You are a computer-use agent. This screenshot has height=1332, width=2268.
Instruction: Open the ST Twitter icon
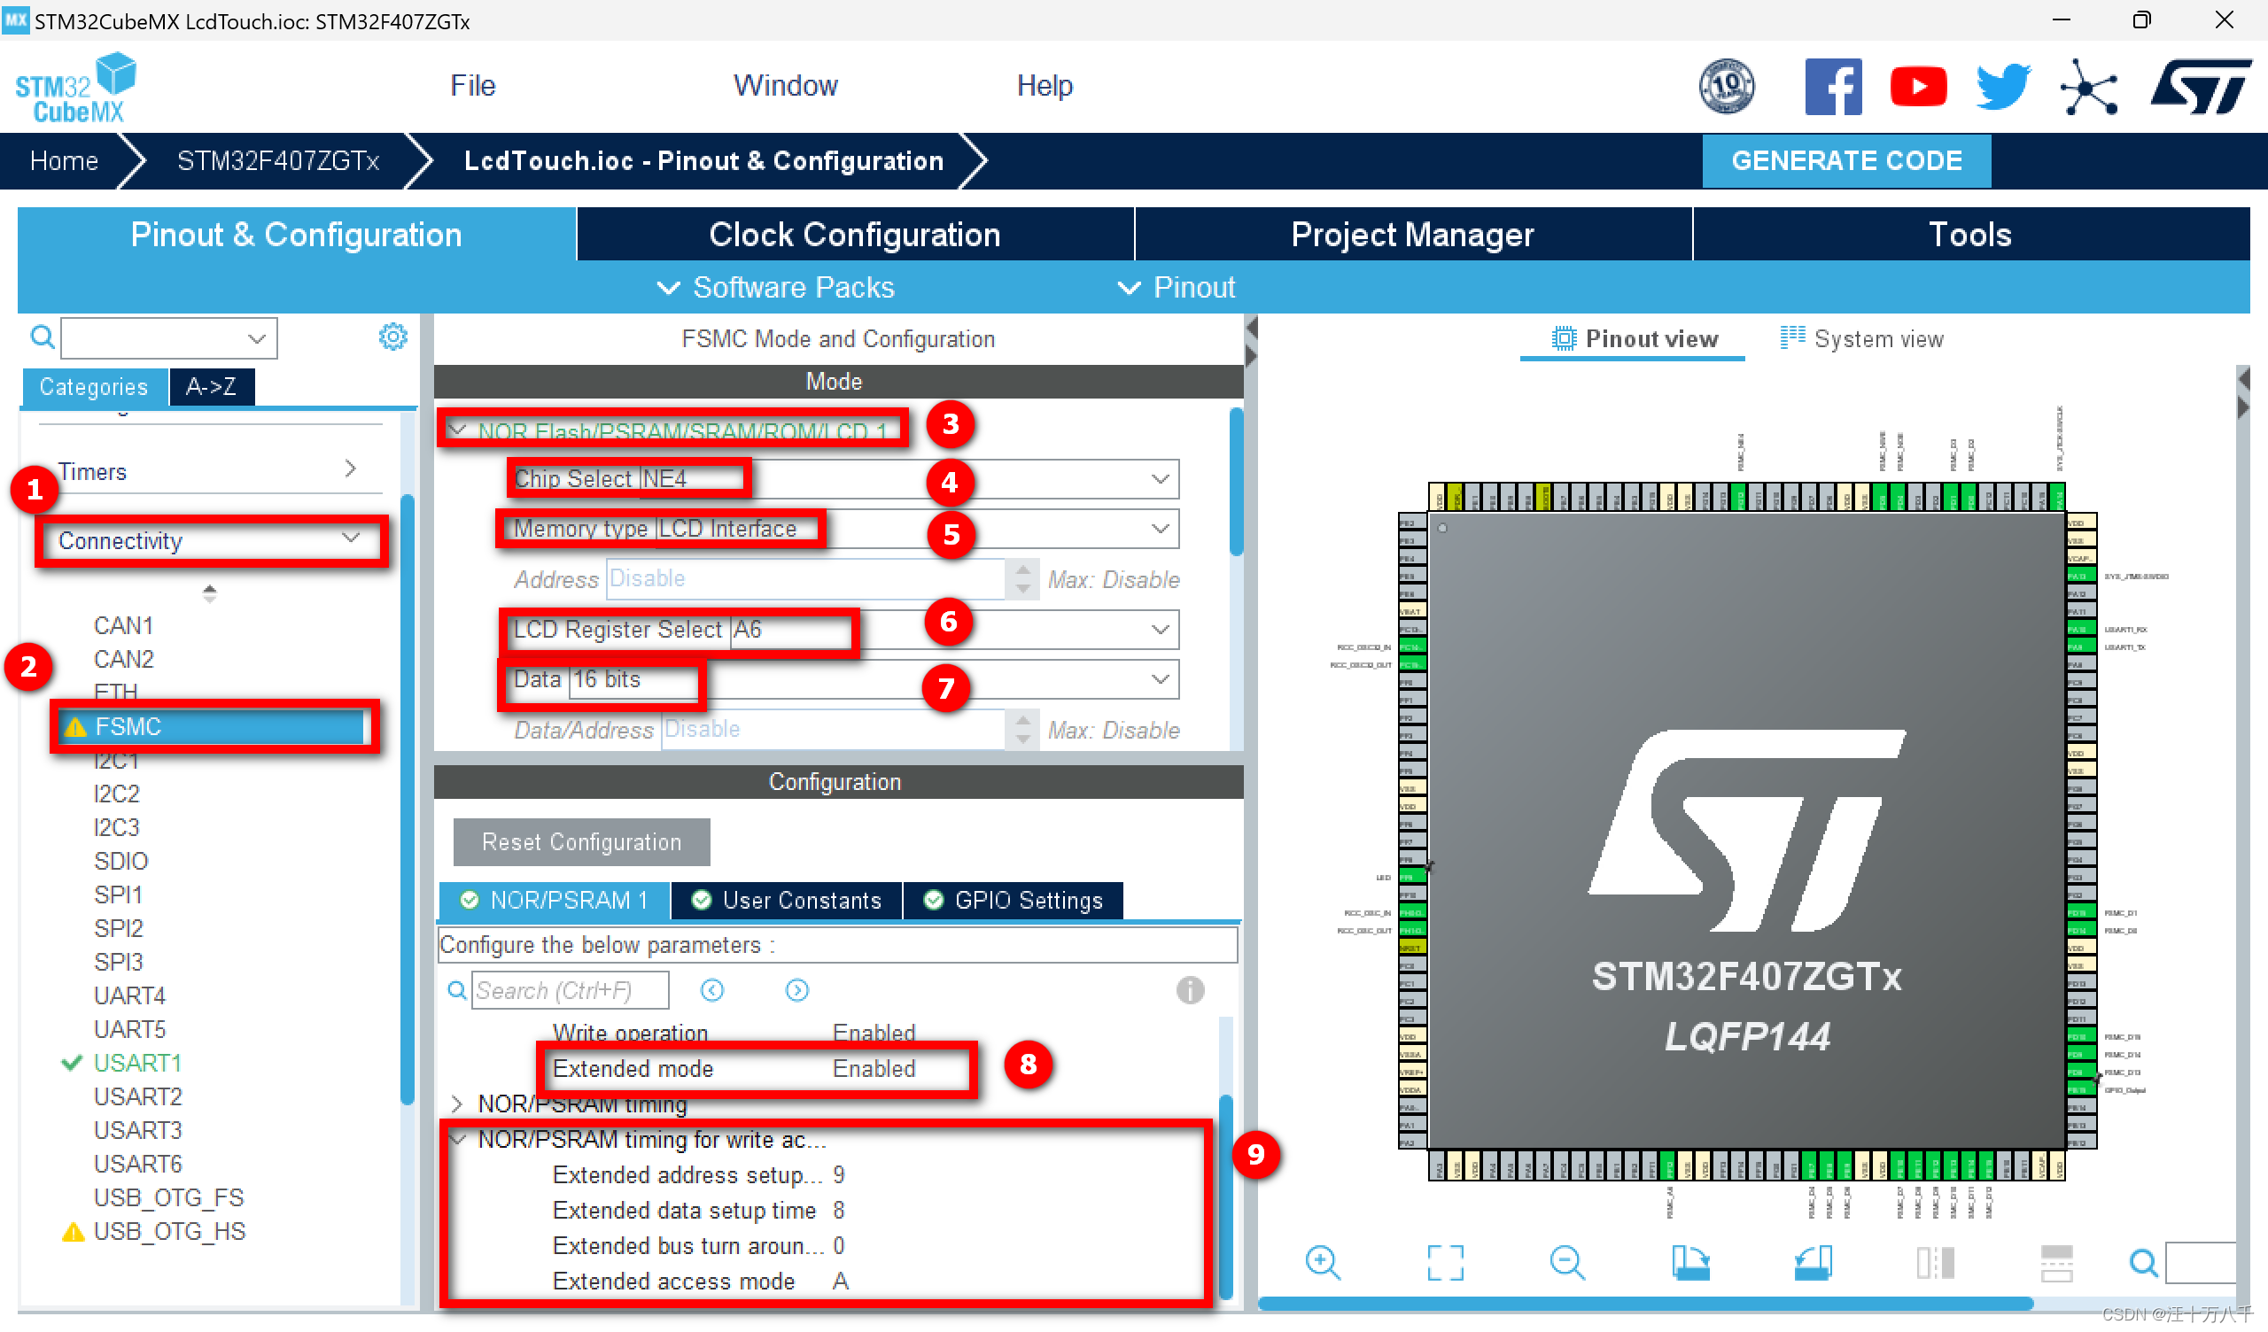pos(2002,87)
